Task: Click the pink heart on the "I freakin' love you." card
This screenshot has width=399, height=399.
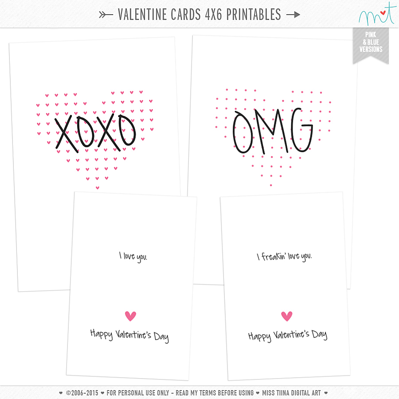Action: (x=287, y=316)
